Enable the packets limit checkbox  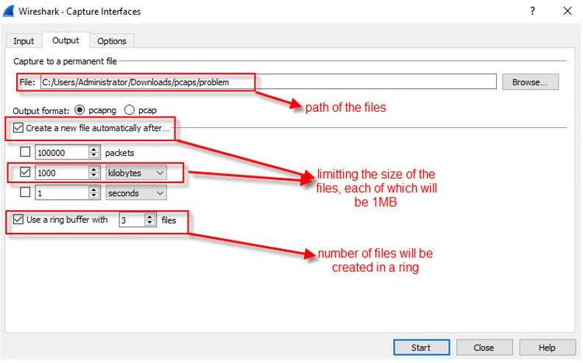[26, 153]
